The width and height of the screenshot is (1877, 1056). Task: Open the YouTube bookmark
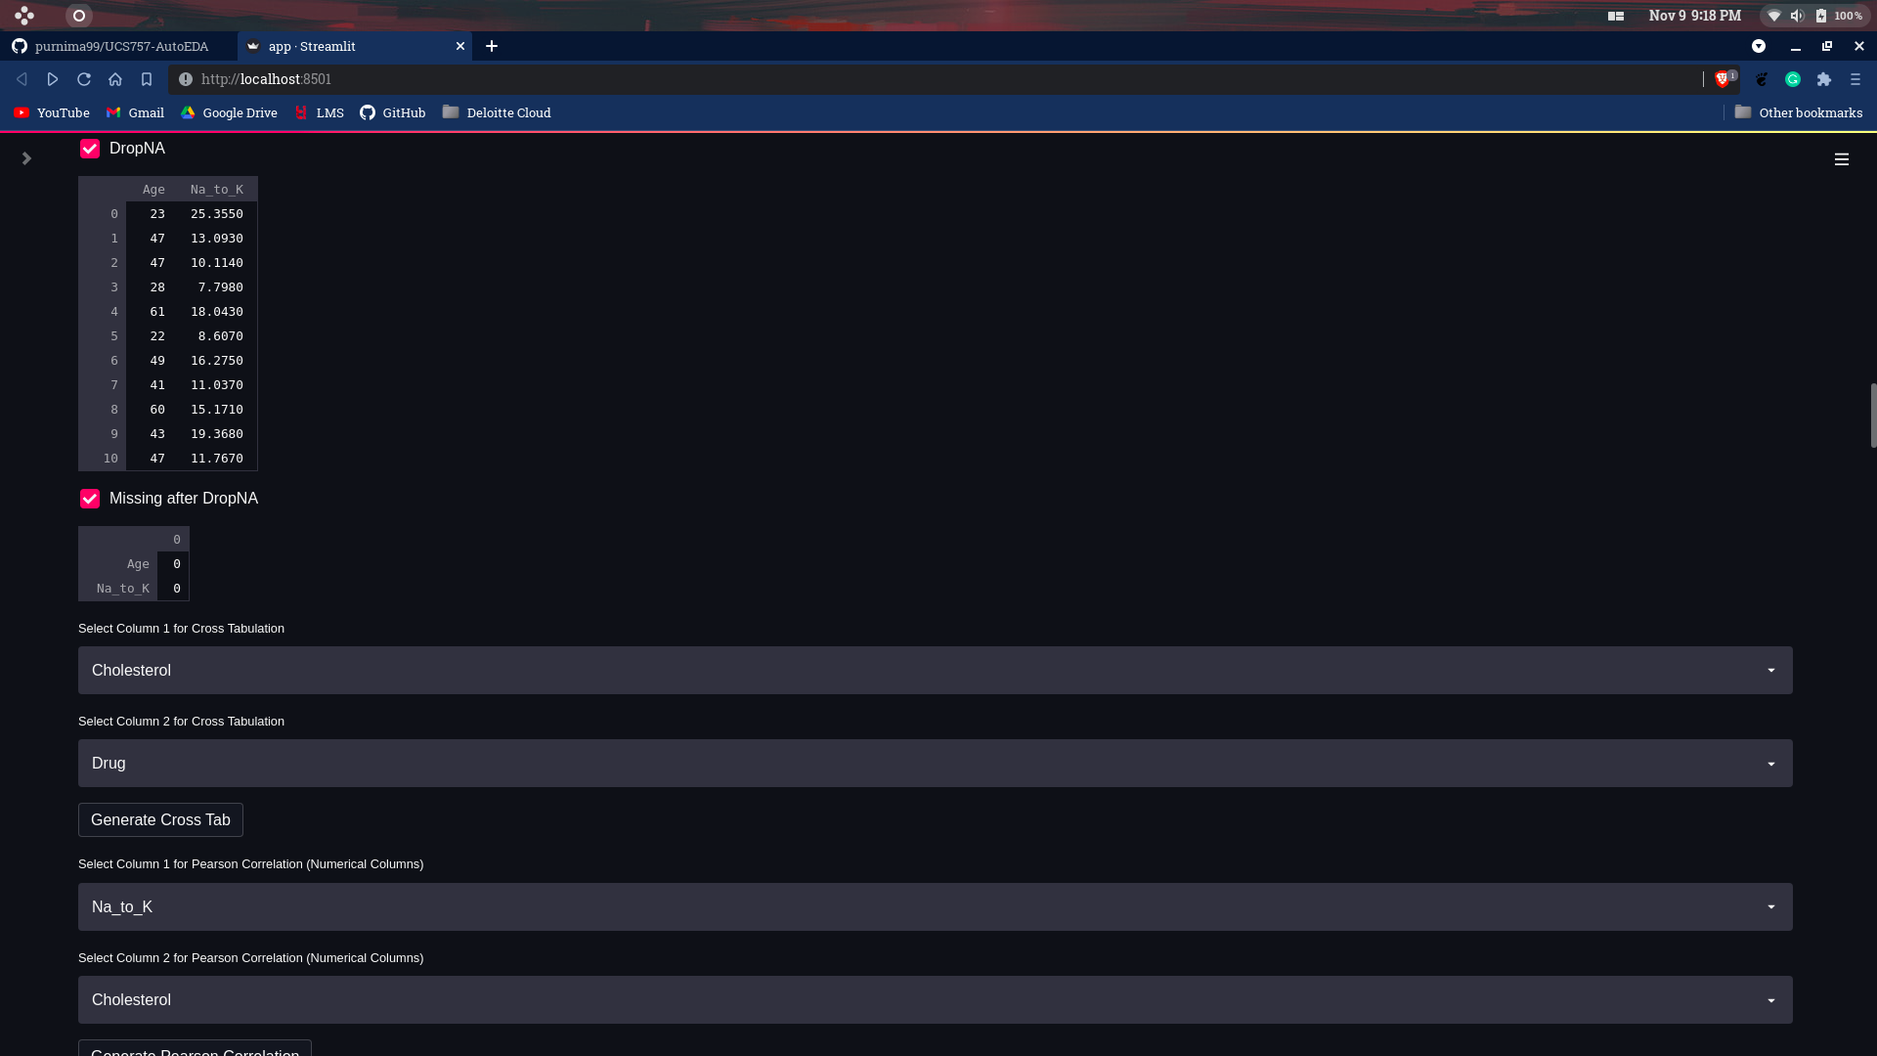point(52,112)
